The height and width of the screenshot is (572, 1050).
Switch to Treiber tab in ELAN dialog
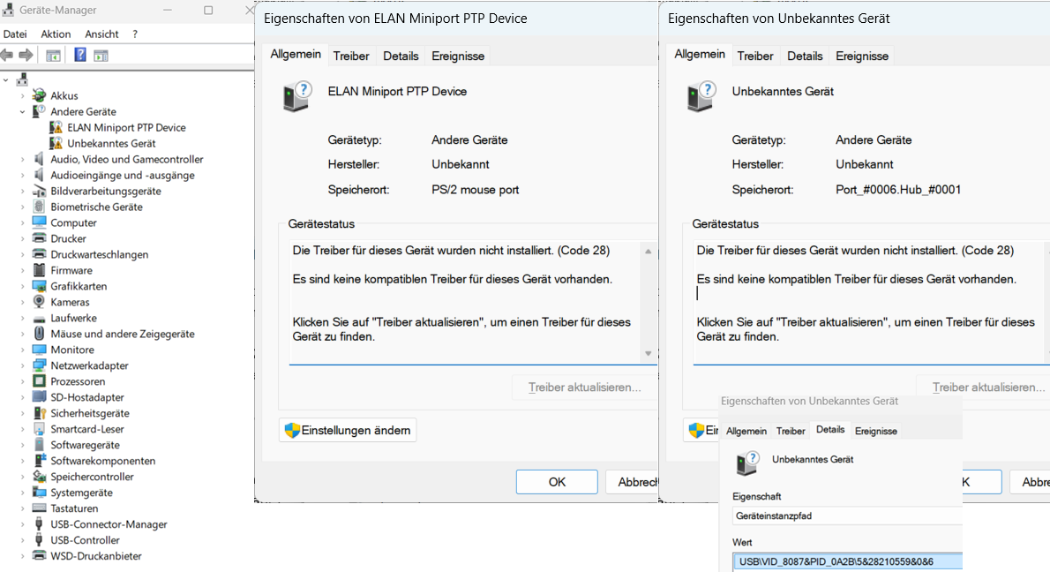tap(351, 56)
